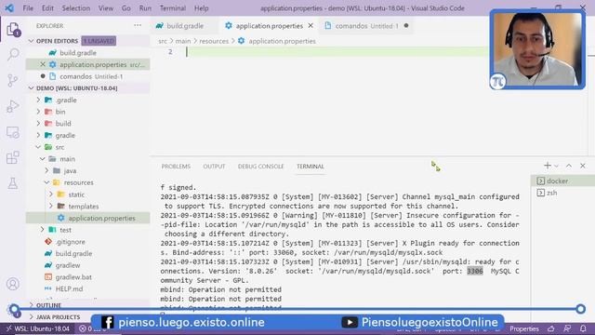595x335 pixels.
Task: Open gradlew.bat in the file tree
Action: pos(73,277)
